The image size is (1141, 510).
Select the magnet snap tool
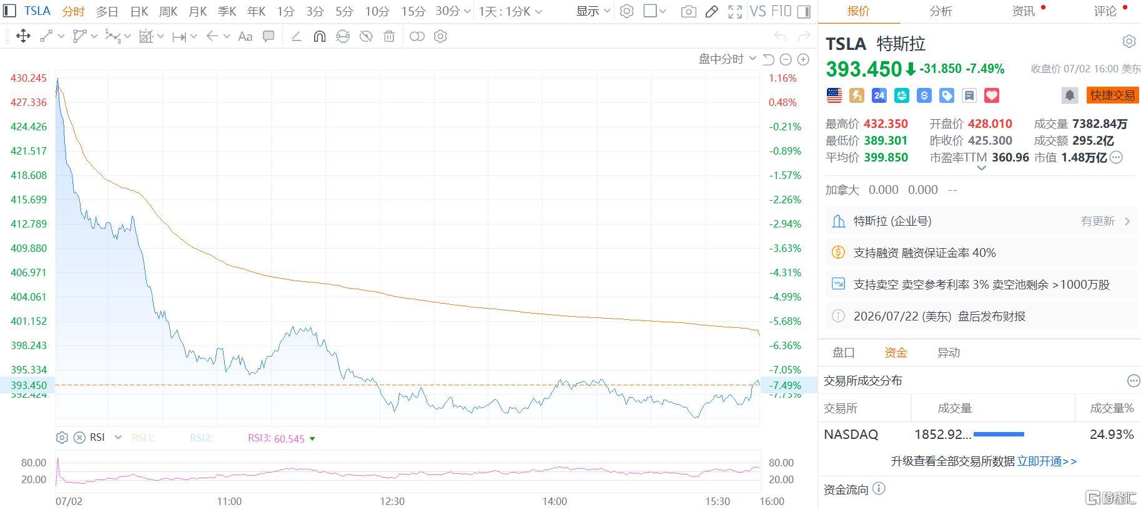click(x=319, y=36)
